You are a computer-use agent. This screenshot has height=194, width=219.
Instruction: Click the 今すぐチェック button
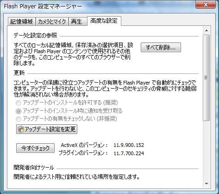click(35, 148)
